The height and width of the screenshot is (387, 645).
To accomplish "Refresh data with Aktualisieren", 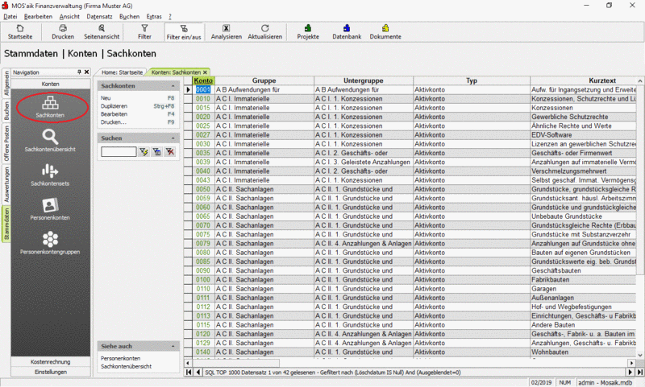I will 265,32.
